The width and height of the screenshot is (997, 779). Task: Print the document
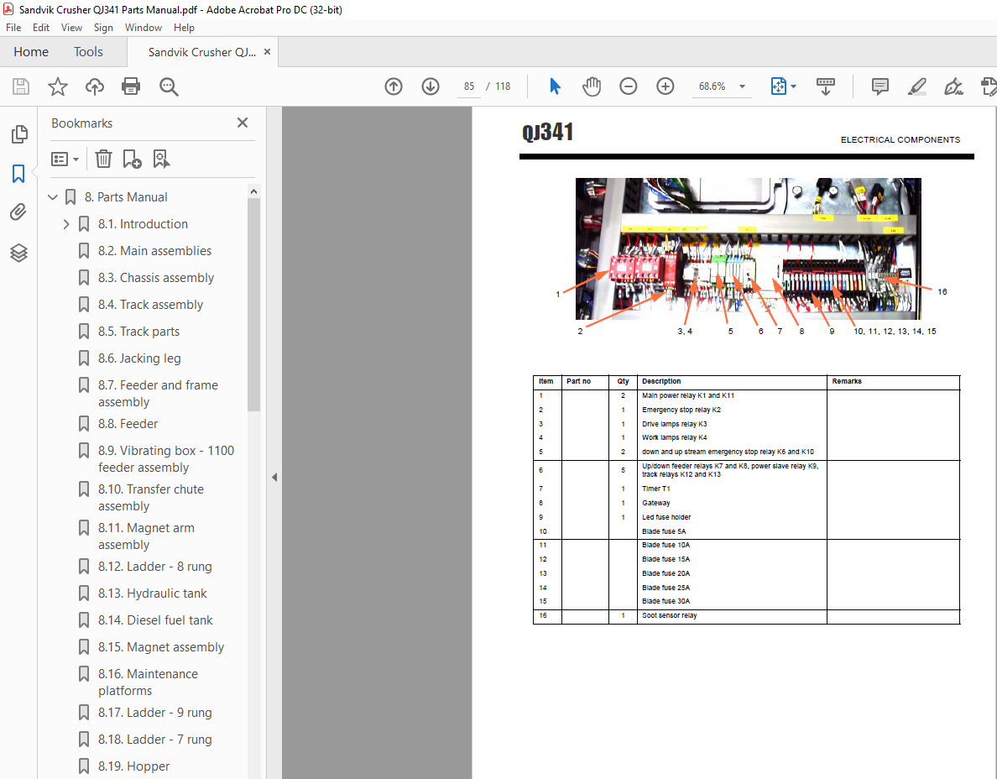point(131,86)
